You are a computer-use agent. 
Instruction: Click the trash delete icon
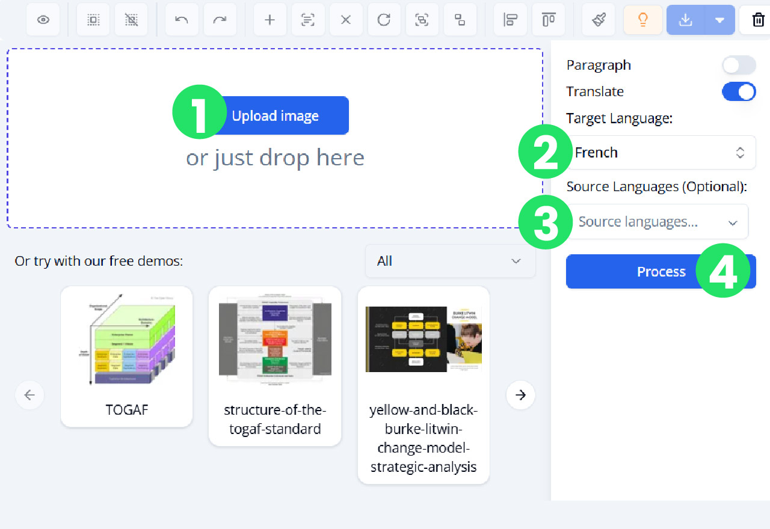click(757, 19)
